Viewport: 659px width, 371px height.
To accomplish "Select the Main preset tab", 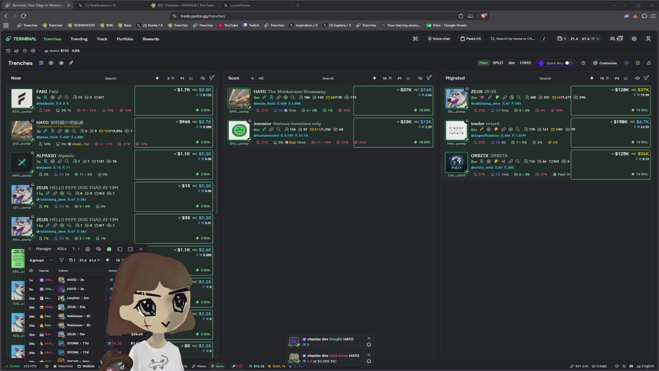I will [x=483, y=63].
